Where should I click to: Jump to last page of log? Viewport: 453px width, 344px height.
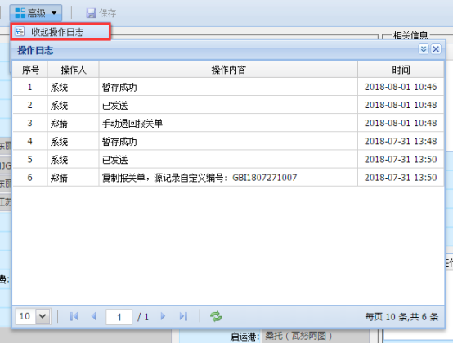(183, 316)
